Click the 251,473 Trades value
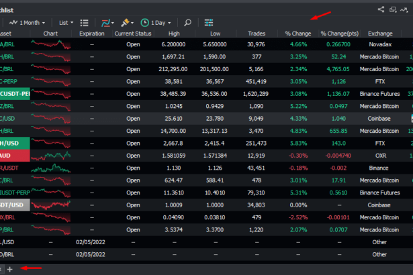413x275 pixels. (256, 144)
